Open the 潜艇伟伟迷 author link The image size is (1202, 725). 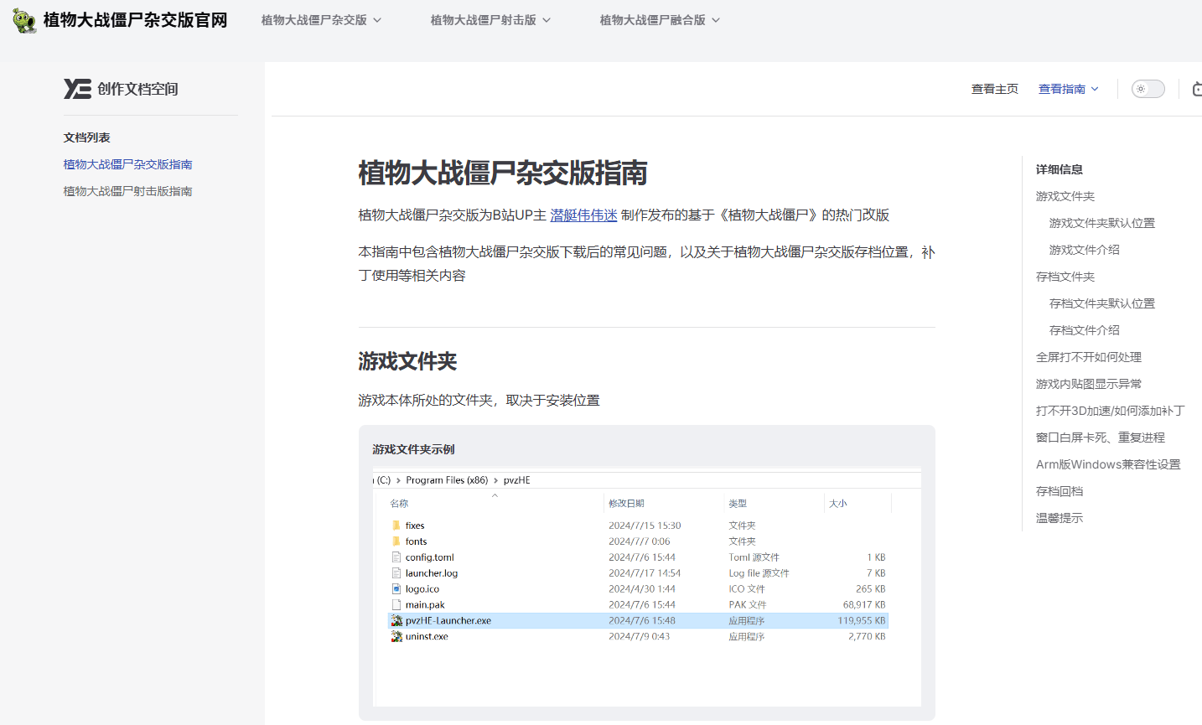(x=583, y=215)
